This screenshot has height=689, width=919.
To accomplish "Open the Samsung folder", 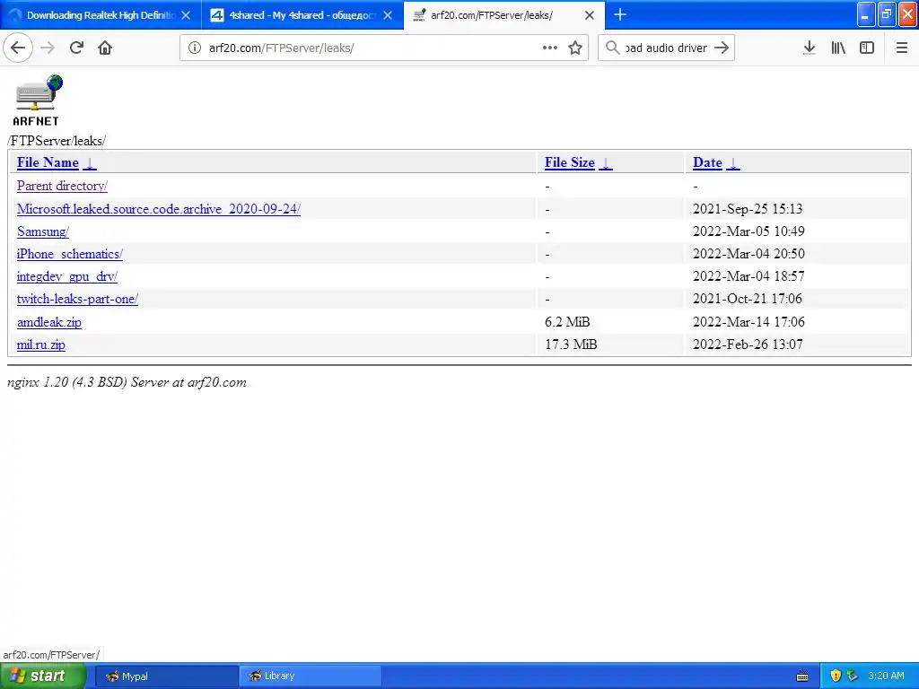I will 43,231.
